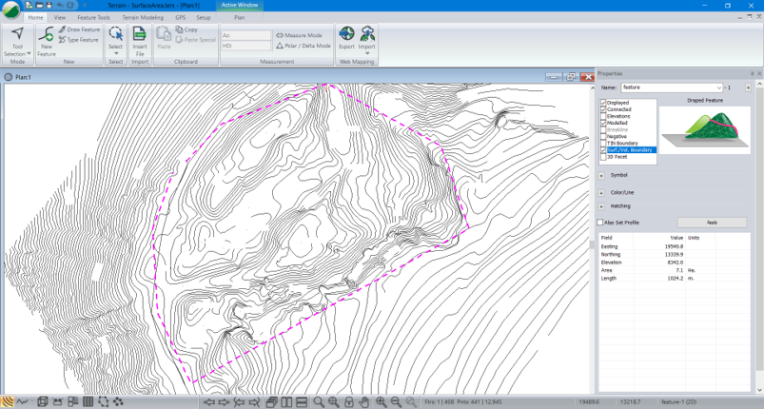
Task: Click the plus button beside Name field
Action: pos(748,88)
